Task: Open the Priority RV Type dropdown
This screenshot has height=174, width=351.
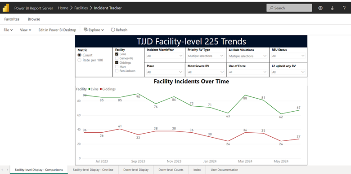Action: (206, 56)
